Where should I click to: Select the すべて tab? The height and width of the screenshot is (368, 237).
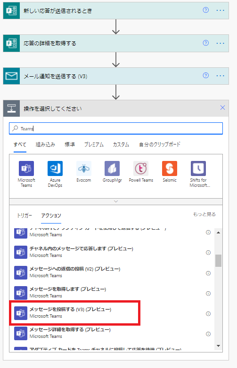point(20,144)
